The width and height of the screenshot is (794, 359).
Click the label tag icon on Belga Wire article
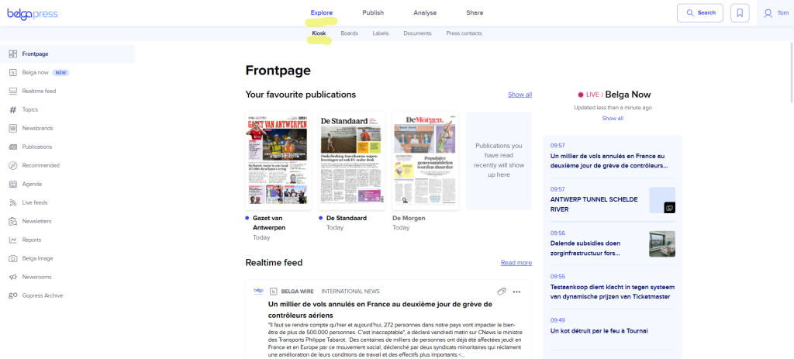(x=502, y=291)
